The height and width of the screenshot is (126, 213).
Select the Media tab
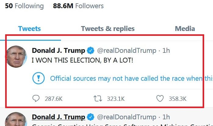tap(185, 29)
